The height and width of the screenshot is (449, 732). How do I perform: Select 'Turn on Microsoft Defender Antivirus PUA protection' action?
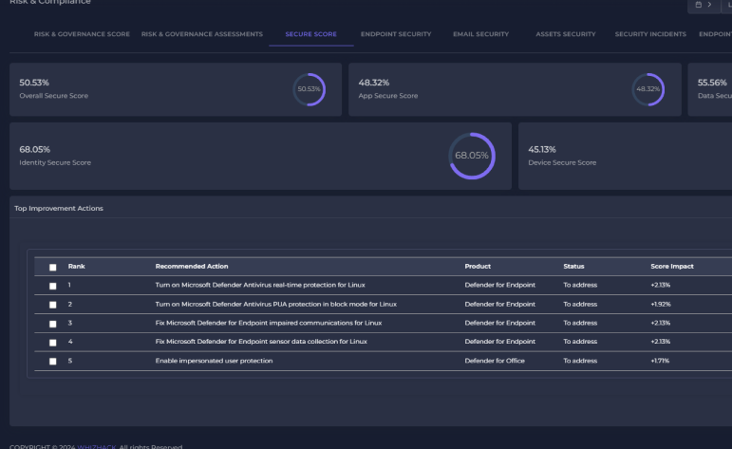tap(276, 304)
